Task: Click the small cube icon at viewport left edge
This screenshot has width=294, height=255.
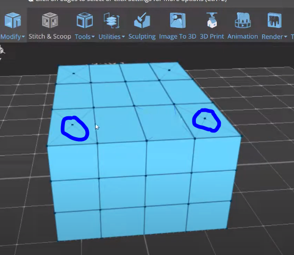Action: pos(2,50)
